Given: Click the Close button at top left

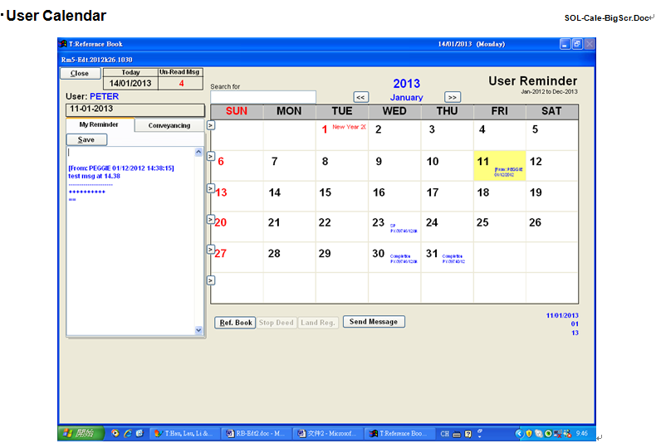Looking at the screenshot, I should [x=80, y=73].
